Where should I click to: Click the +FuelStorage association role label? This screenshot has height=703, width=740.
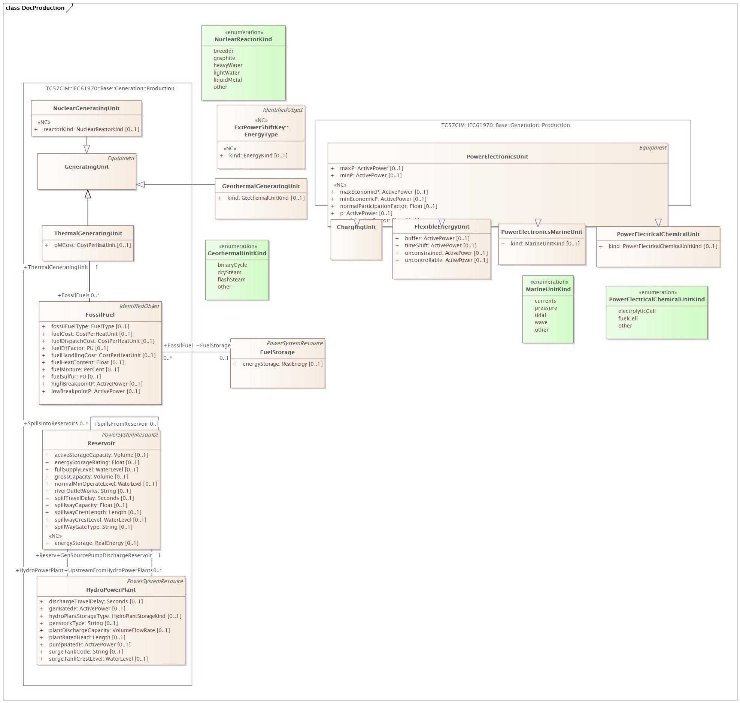pos(213,346)
